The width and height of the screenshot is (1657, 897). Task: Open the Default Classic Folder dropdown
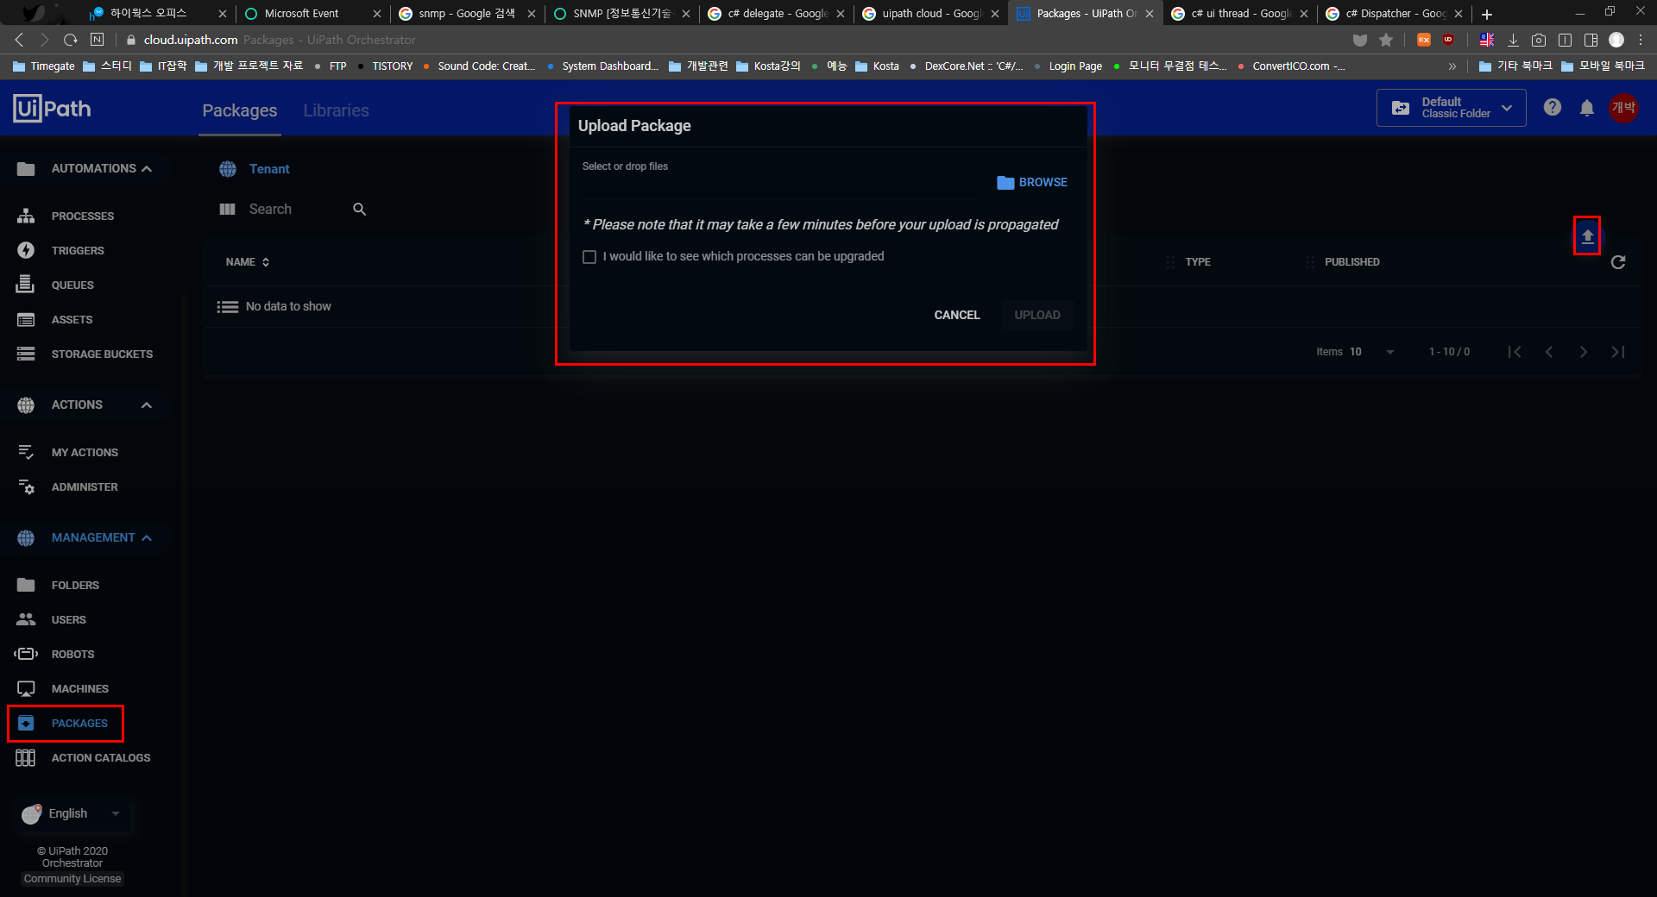tap(1452, 108)
